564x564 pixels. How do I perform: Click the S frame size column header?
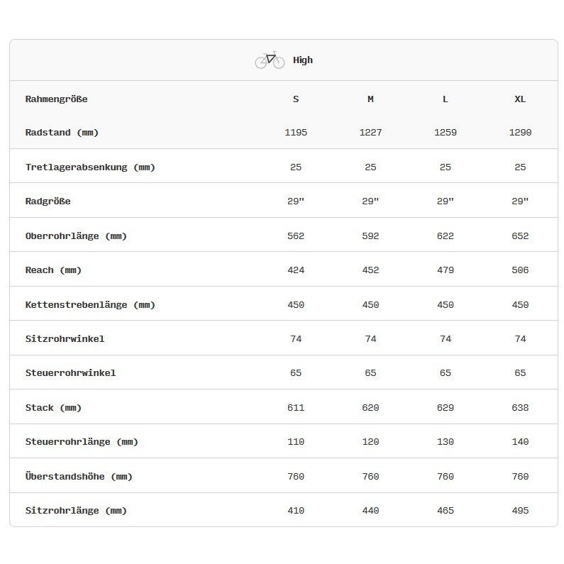pos(296,99)
